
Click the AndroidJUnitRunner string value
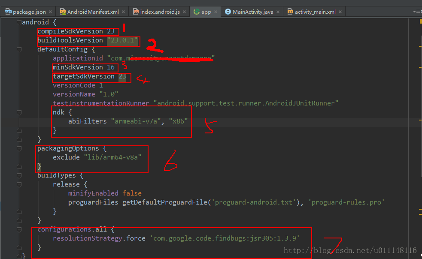click(x=246, y=103)
